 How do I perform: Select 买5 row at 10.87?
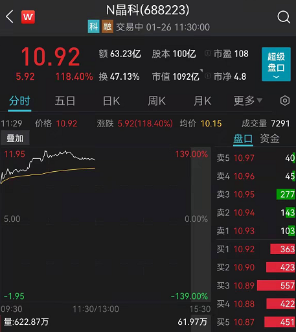pyautogui.click(x=256, y=322)
